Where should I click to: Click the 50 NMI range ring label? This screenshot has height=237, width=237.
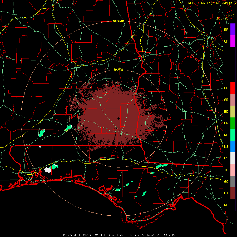click(118, 70)
